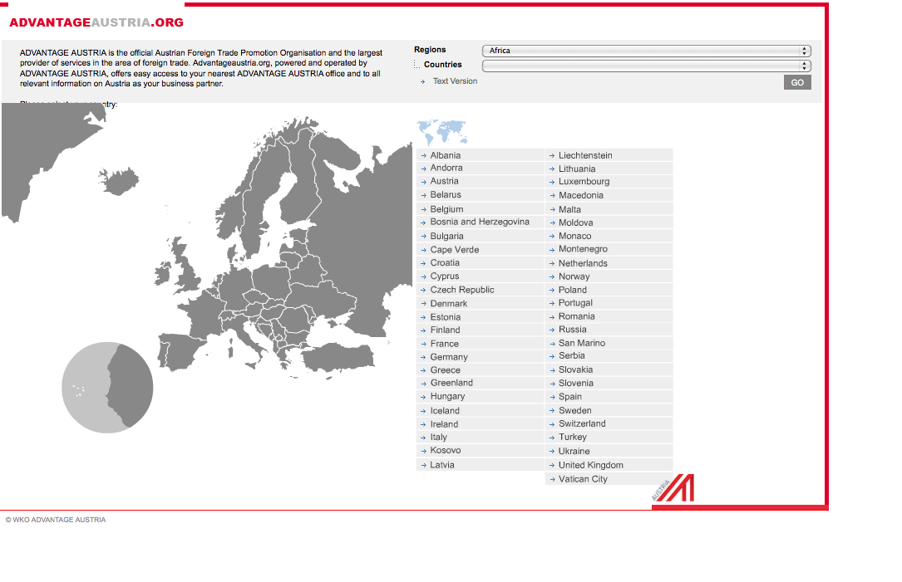Click arrow icon beside Greece
The image size is (902, 582).
pos(423,370)
